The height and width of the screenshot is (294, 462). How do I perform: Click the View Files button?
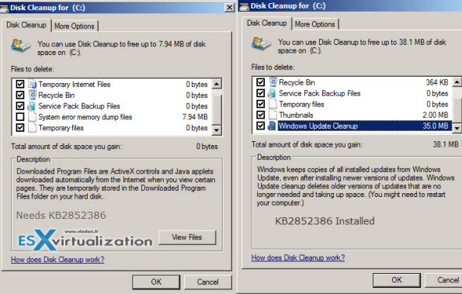point(187,237)
